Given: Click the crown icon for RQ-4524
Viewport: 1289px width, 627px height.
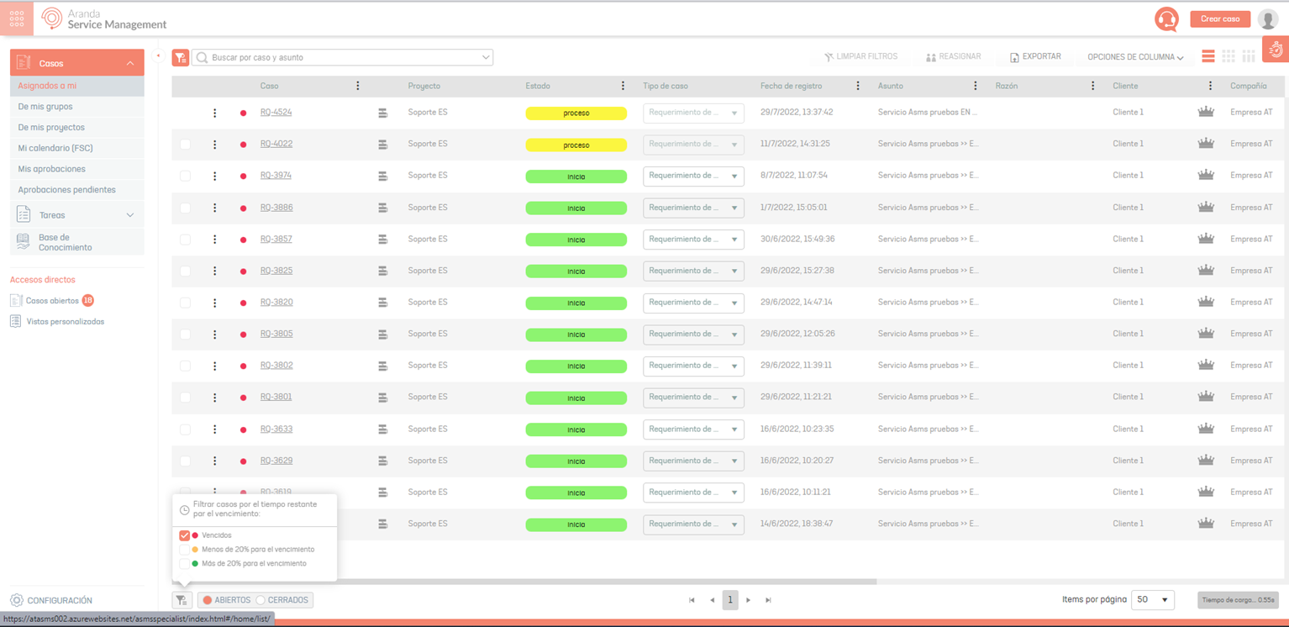Looking at the screenshot, I should [1206, 112].
